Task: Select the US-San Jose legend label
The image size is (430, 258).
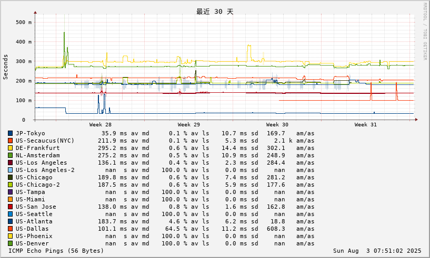Action: [x=36, y=207]
